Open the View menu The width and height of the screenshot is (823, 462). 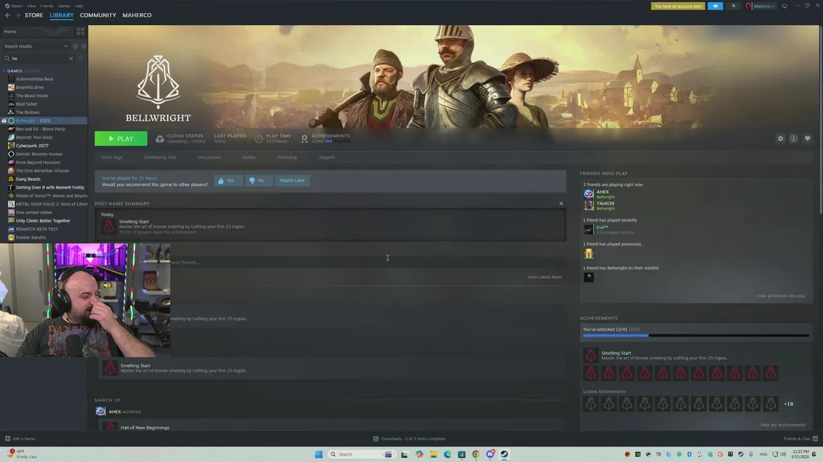[x=32, y=6]
